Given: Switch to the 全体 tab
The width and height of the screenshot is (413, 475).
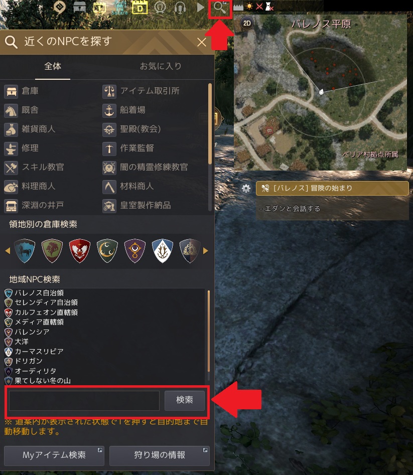Looking at the screenshot, I should [x=53, y=66].
